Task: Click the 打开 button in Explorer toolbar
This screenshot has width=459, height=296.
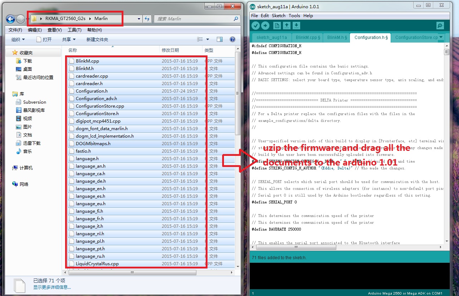Action: [x=44, y=39]
